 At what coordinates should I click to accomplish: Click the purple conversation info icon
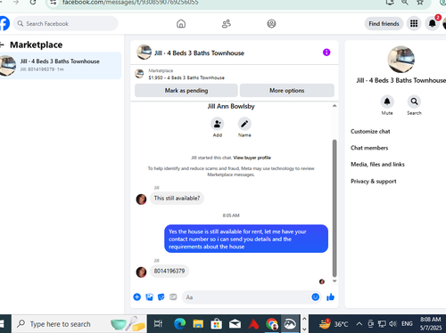[326, 53]
